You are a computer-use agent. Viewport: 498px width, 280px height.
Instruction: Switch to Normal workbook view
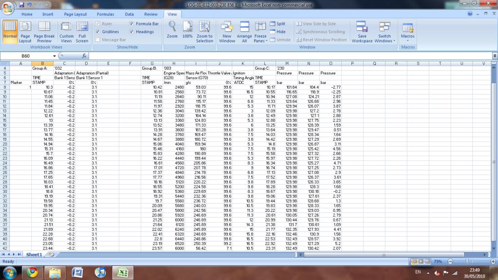pyautogui.click(x=10, y=32)
